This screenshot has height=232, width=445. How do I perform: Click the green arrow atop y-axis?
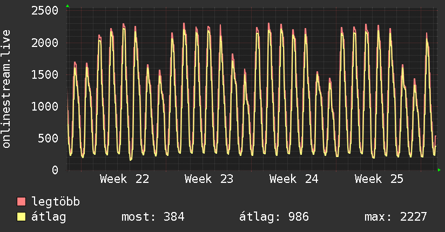[68, 6]
